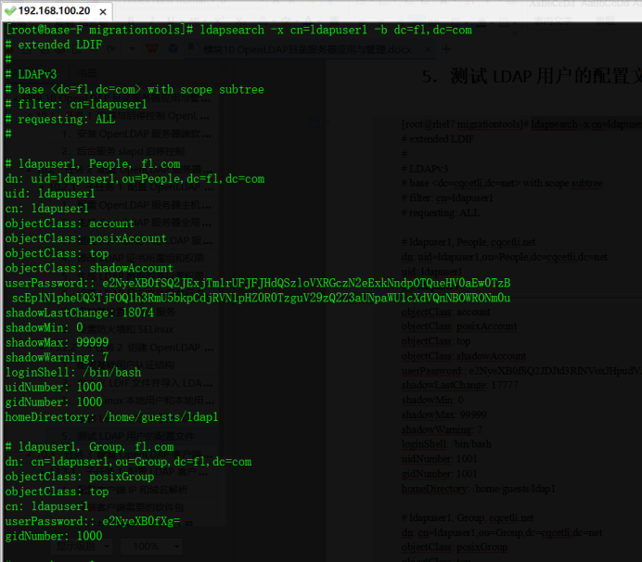The height and width of the screenshot is (562, 642).
Task: Click the 'homeDirectory: /home/guests/ldap1' line
Action: point(111,417)
